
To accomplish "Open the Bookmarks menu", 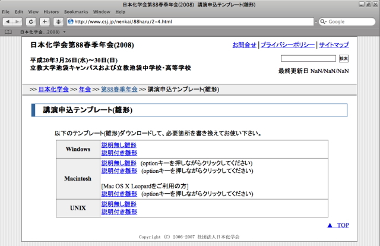I will point(76,12).
